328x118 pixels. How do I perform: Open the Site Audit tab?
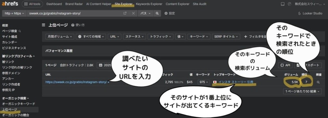(200, 4)
